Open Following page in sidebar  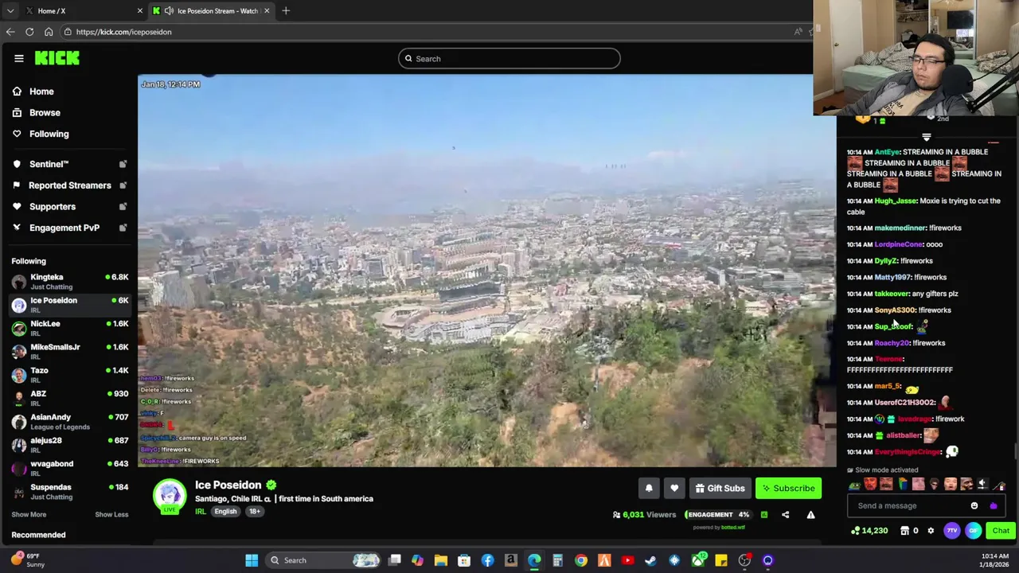(x=49, y=134)
